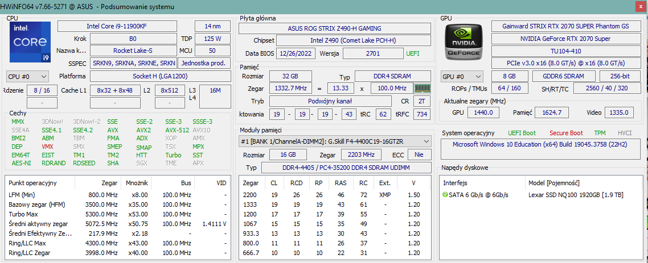Viewport: 648px width, 263px height.
Task: Click the 1335.0 Video clock value
Action: tap(620, 112)
